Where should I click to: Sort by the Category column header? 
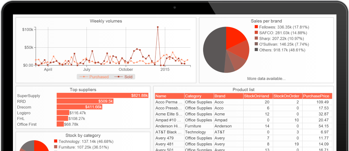click(x=199, y=96)
